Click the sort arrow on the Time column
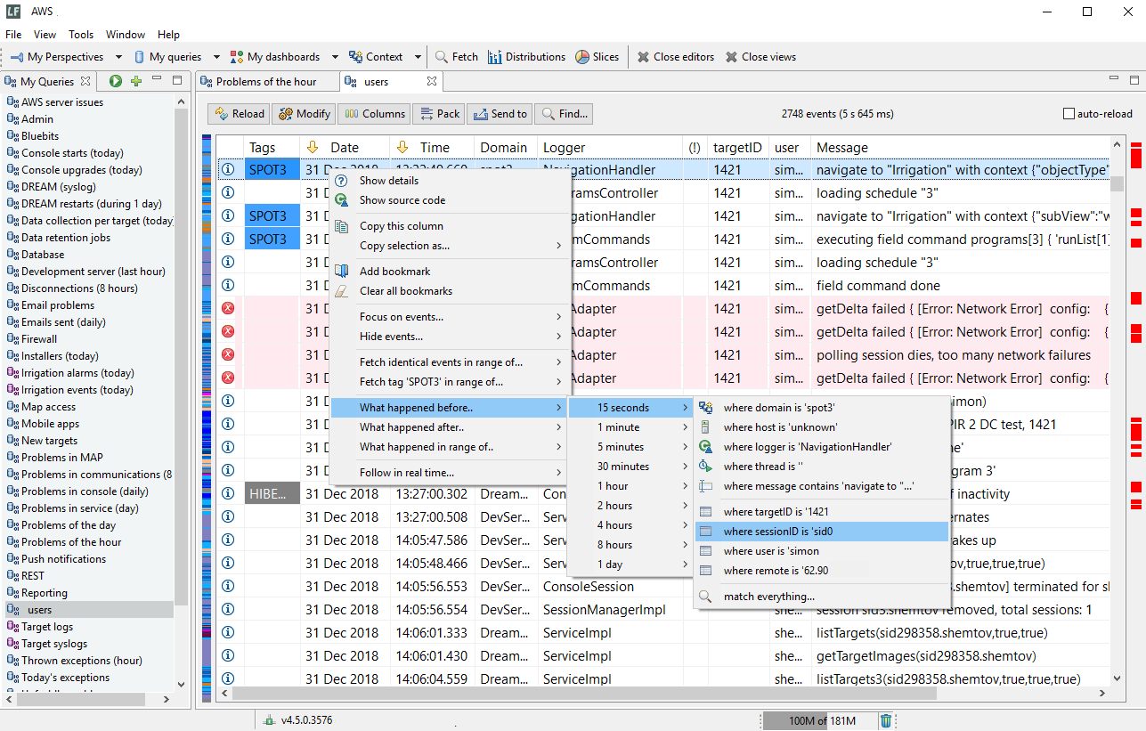Viewport: 1146px width, 731px height. [402, 147]
